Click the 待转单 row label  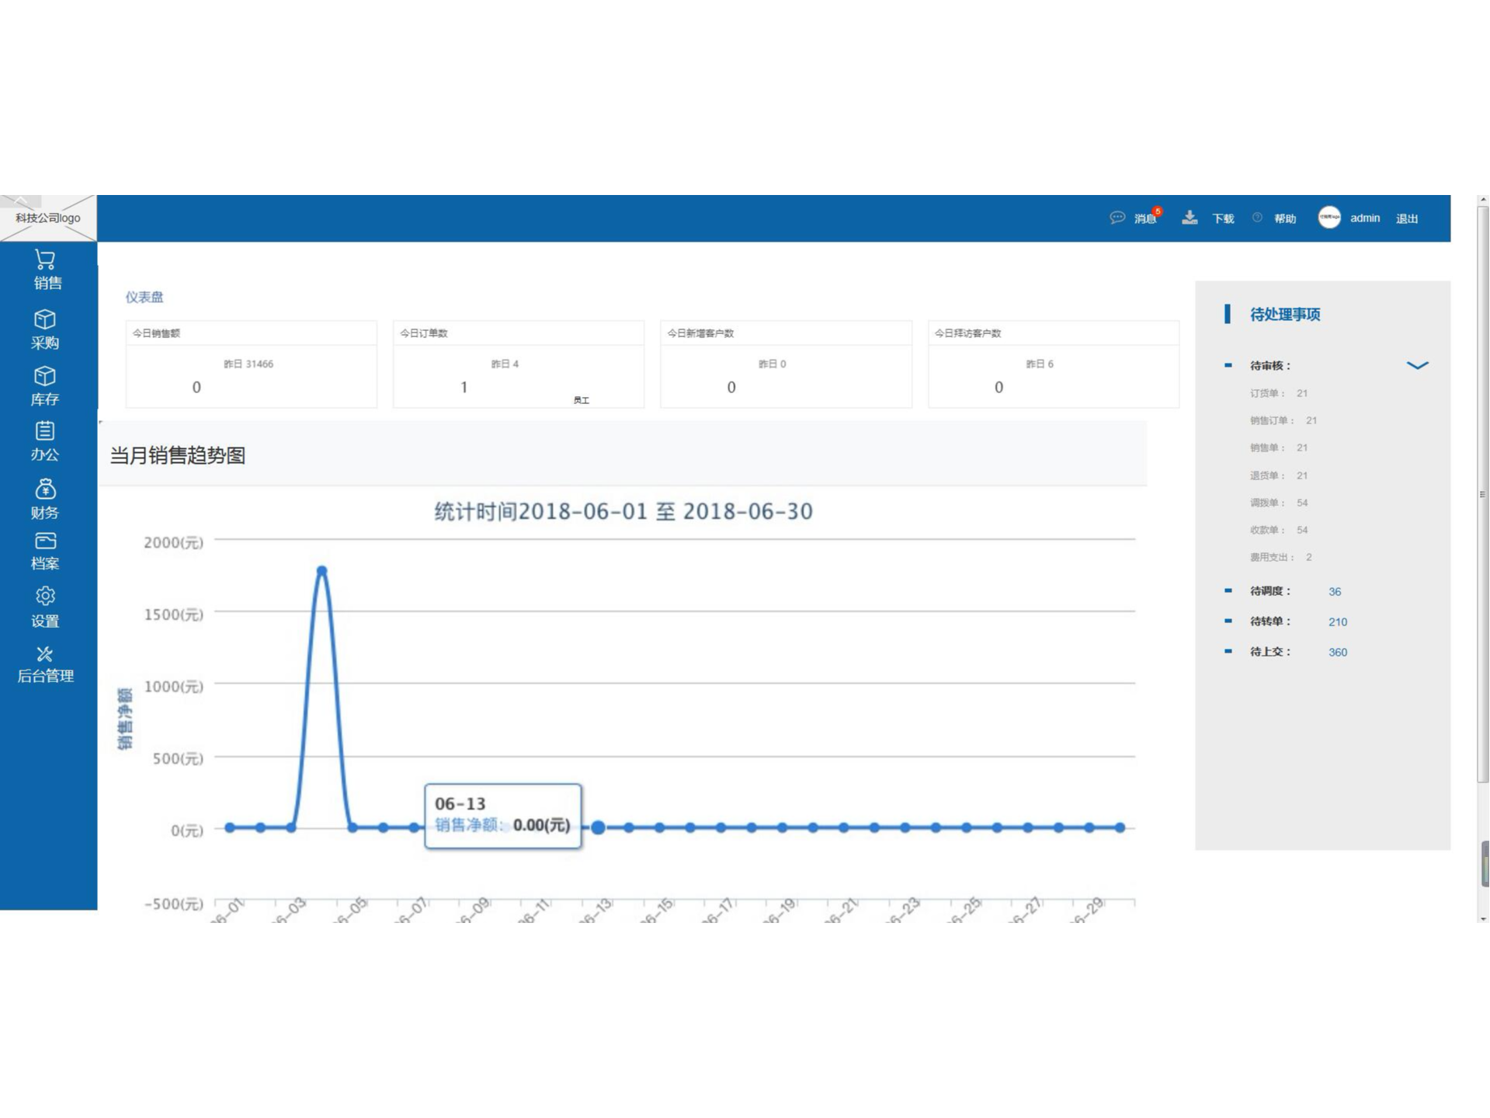click(x=1270, y=621)
